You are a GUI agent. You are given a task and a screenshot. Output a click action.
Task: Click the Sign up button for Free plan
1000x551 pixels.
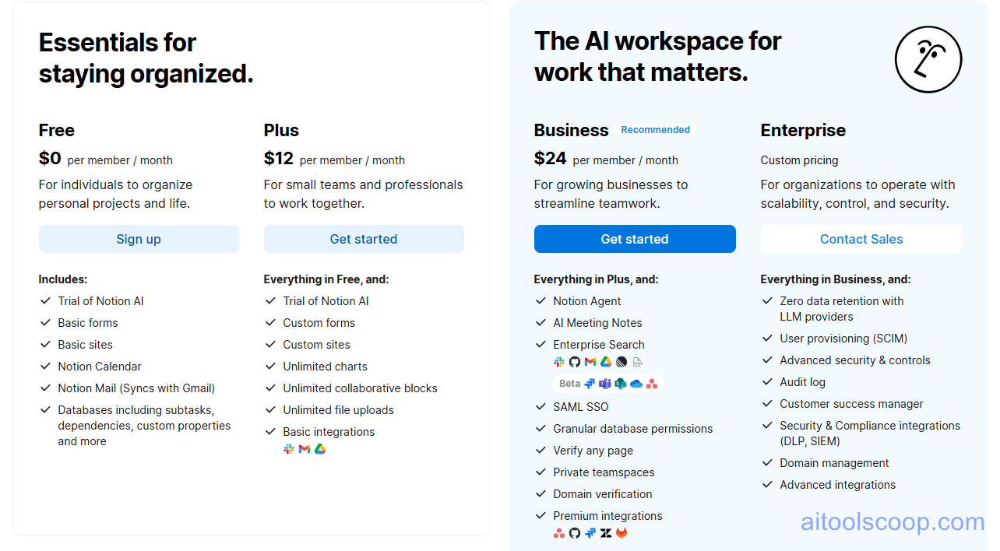(x=139, y=239)
